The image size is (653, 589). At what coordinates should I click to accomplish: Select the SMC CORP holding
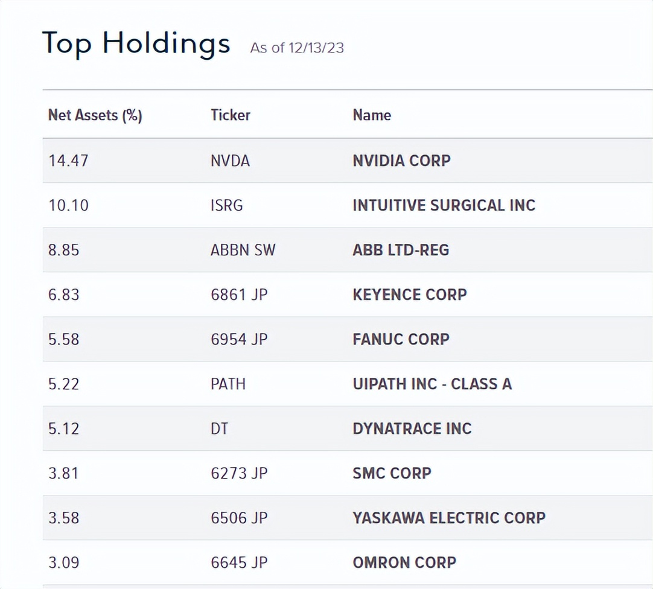[392, 473]
